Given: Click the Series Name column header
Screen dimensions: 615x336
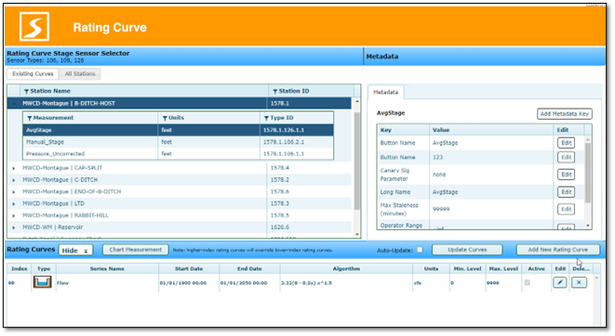Looking at the screenshot, I should point(107,269).
